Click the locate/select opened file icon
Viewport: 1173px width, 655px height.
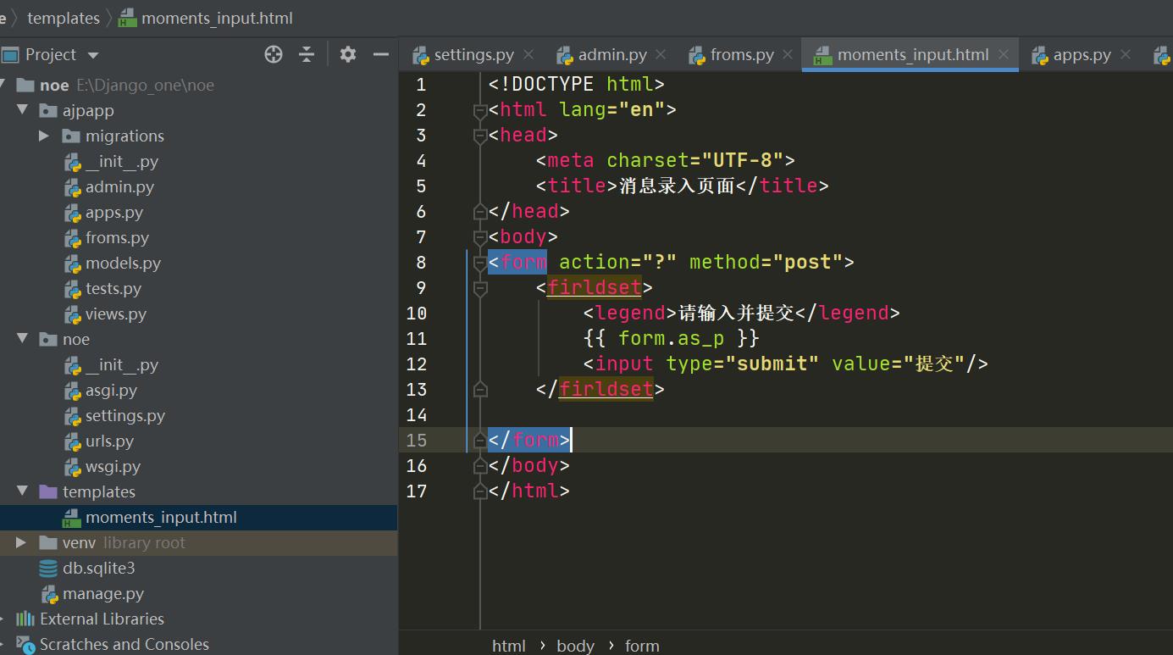click(274, 54)
